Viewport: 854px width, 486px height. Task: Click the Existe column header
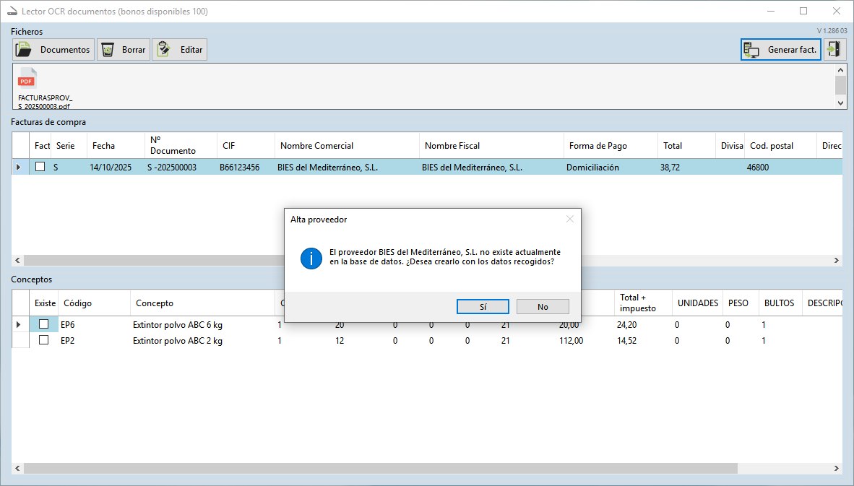44,303
